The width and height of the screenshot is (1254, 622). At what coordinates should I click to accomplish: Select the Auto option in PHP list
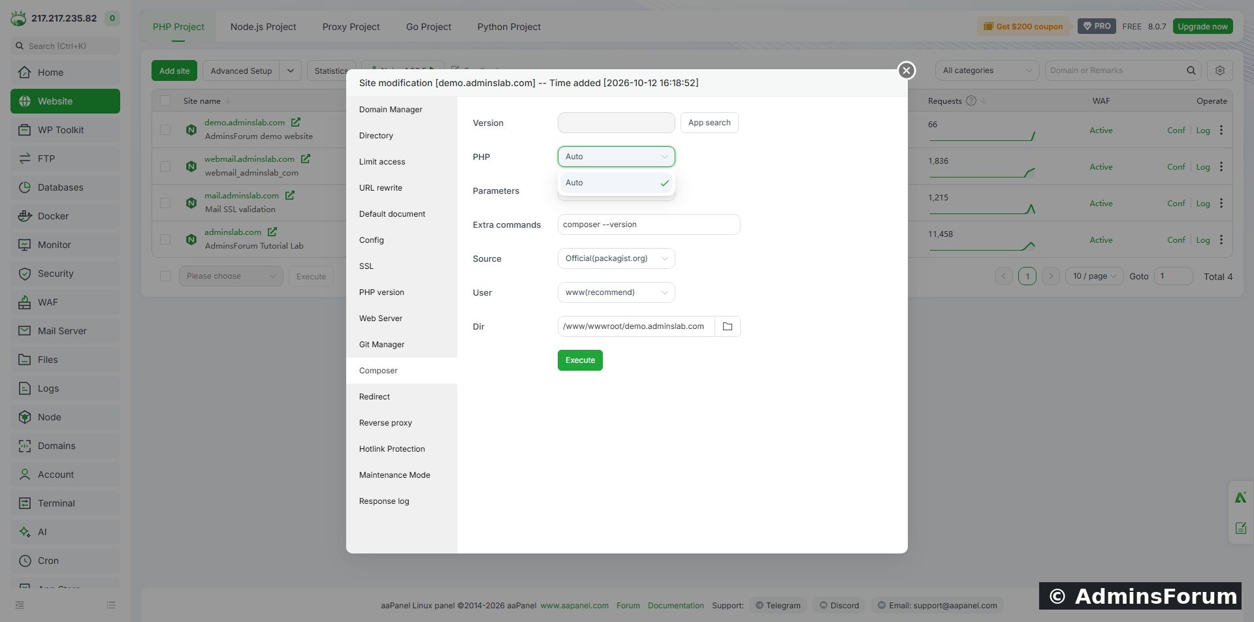pyautogui.click(x=616, y=183)
